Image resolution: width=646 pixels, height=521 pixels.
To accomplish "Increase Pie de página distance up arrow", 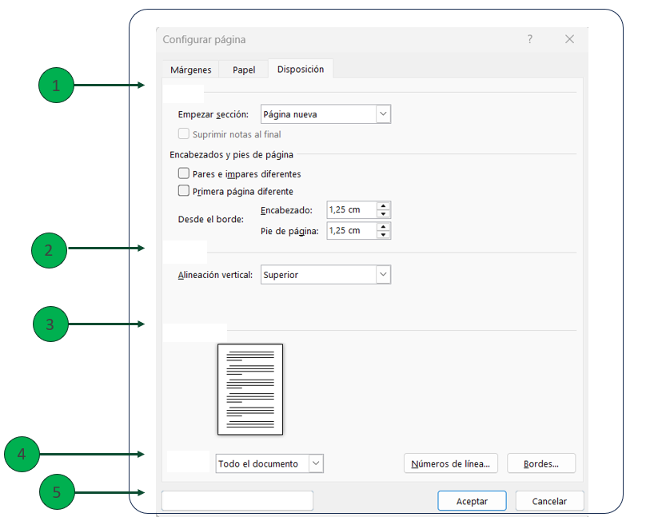I will tap(384, 227).
